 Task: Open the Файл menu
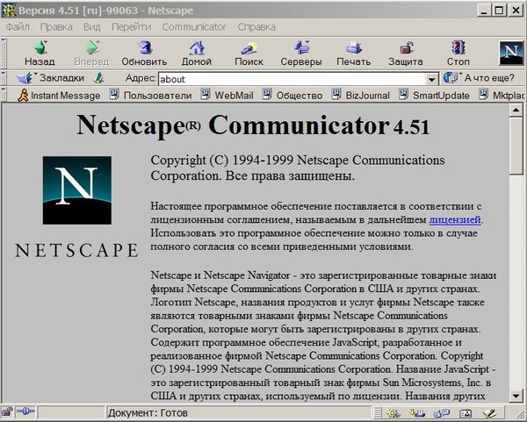(18, 27)
